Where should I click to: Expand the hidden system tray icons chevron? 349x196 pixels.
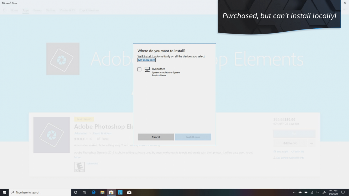coord(294,192)
